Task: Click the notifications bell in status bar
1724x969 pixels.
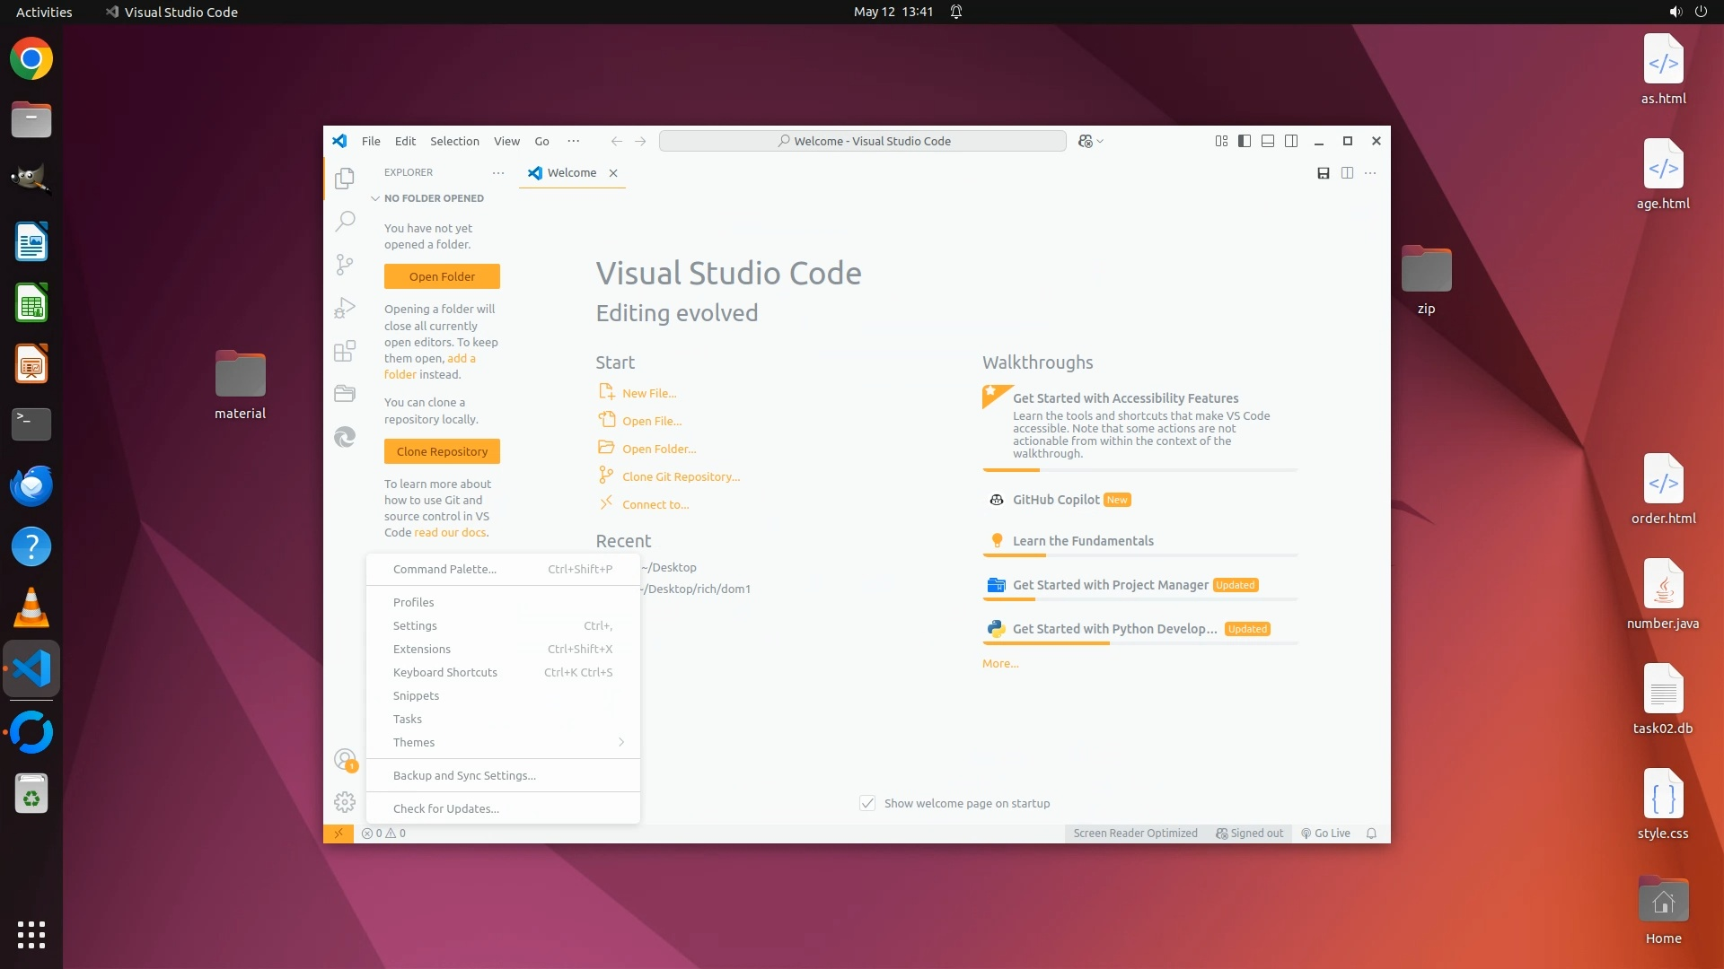Action: pyautogui.click(x=1371, y=834)
